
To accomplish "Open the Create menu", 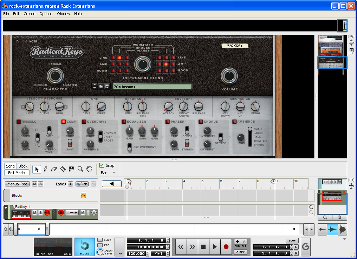I will click(x=30, y=14).
